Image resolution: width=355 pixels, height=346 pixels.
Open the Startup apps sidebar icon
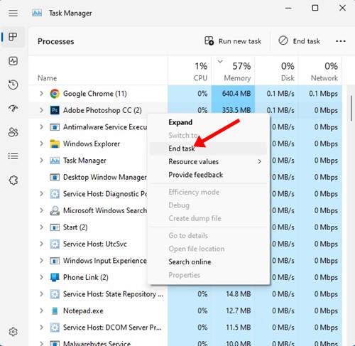tap(13, 108)
